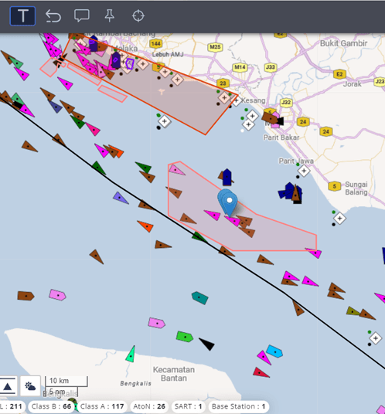Toggle the AtoN count filter
The height and width of the screenshot is (414, 385).
click(149, 406)
